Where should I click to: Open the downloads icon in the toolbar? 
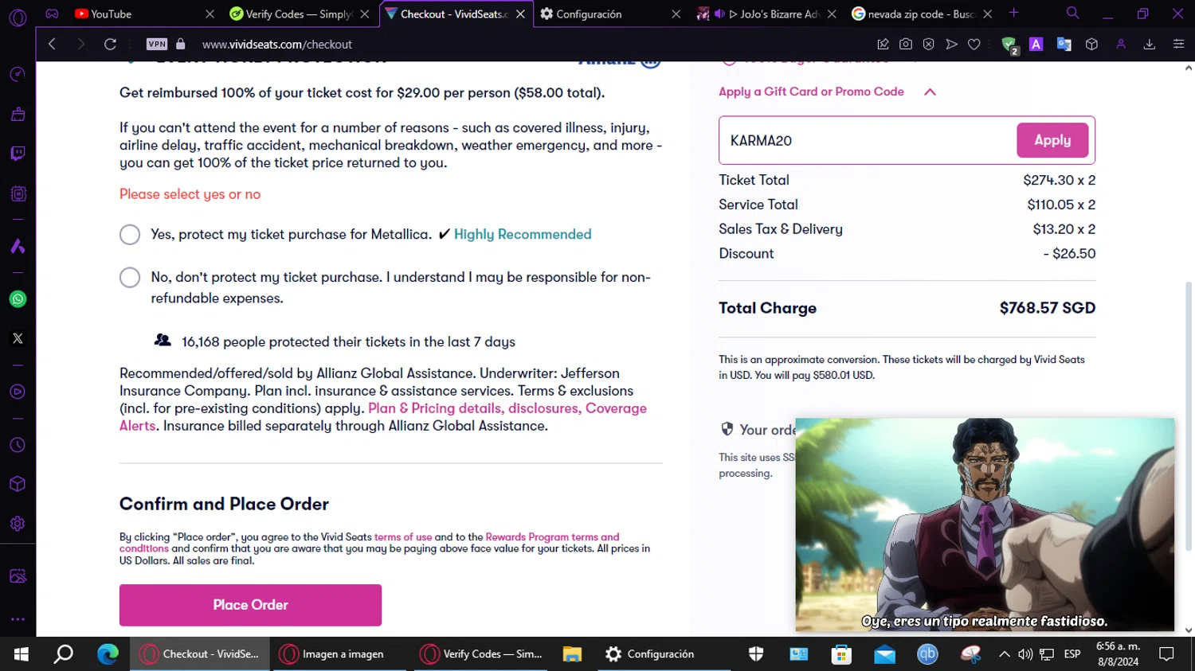pyautogui.click(x=1149, y=45)
